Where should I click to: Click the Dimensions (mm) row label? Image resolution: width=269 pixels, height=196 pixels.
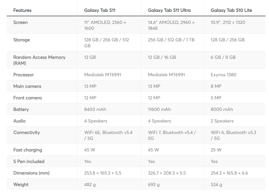(31, 173)
